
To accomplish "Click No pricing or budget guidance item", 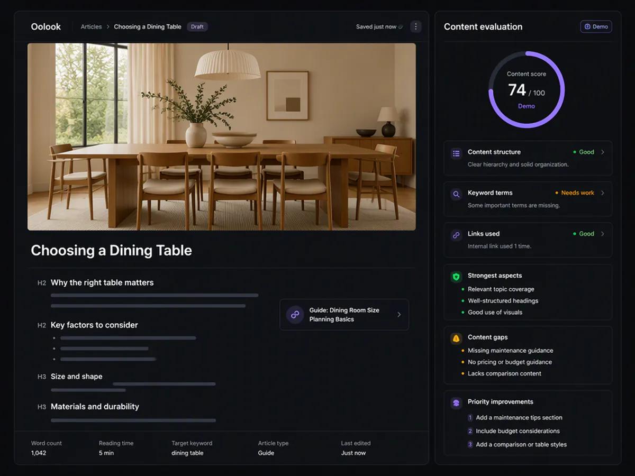I will click(x=510, y=362).
